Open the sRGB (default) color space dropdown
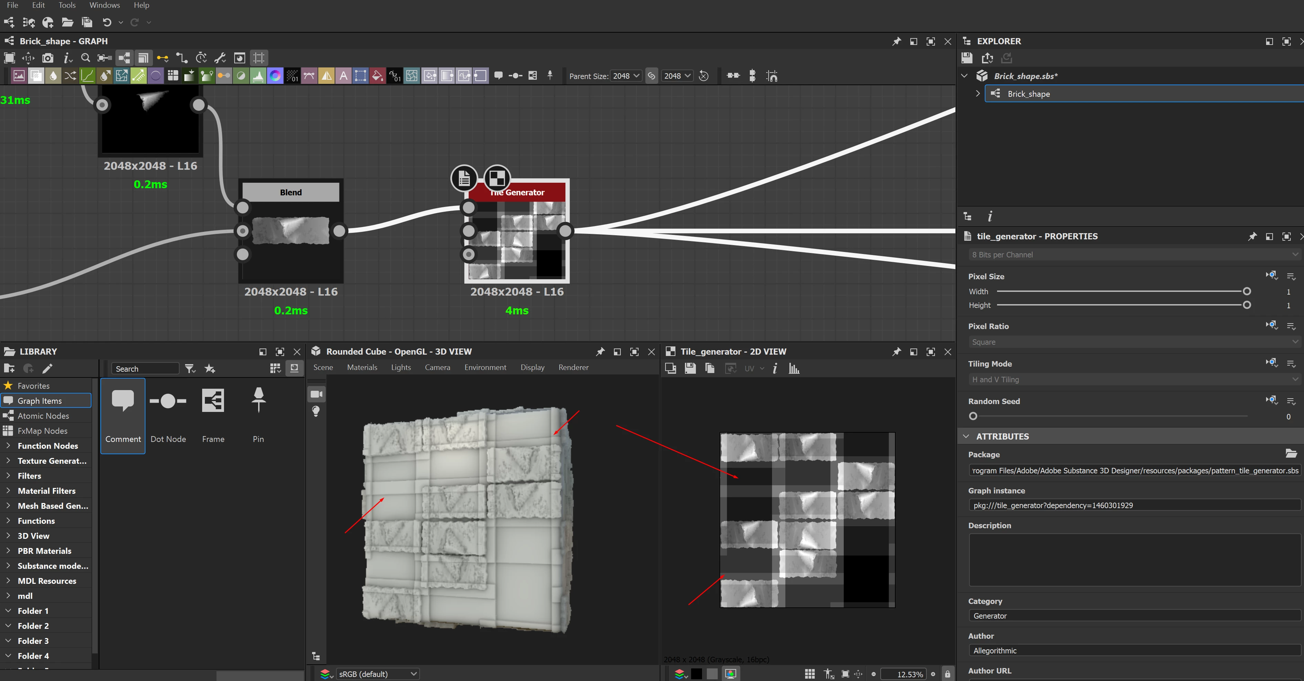This screenshot has height=681, width=1304. [377, 674]
